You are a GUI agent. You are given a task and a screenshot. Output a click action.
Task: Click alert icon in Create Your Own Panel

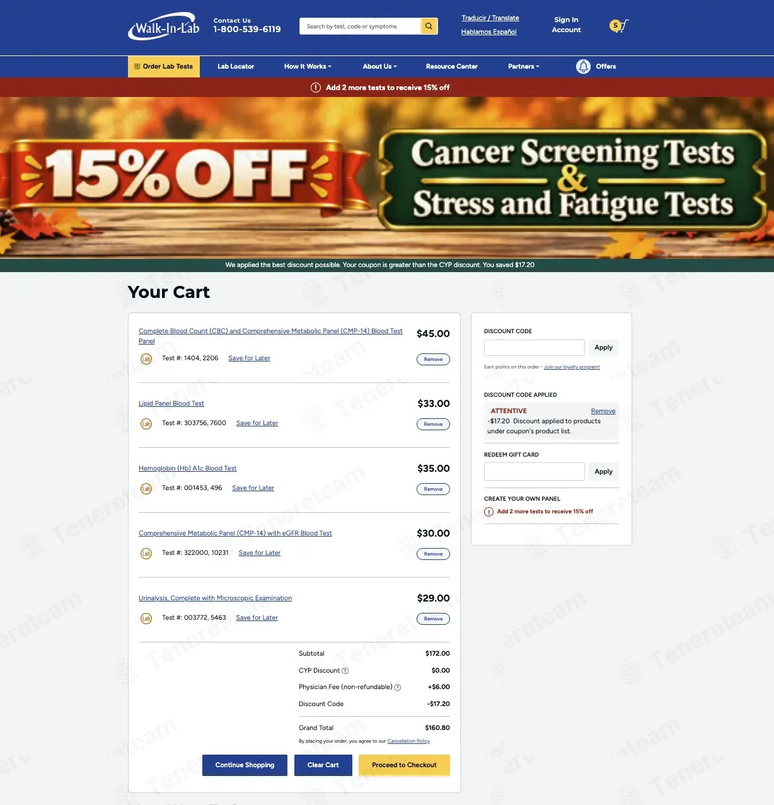coord(488,511)
